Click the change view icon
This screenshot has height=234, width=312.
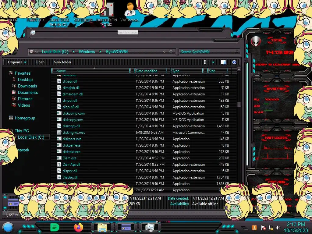206,62
